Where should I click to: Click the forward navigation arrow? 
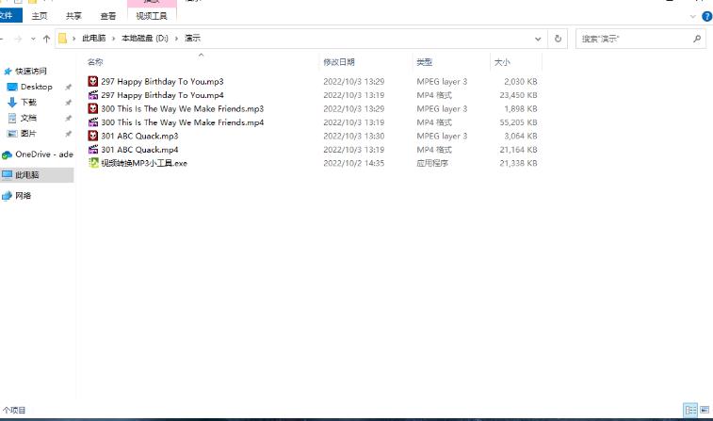[x=18, y=40]
